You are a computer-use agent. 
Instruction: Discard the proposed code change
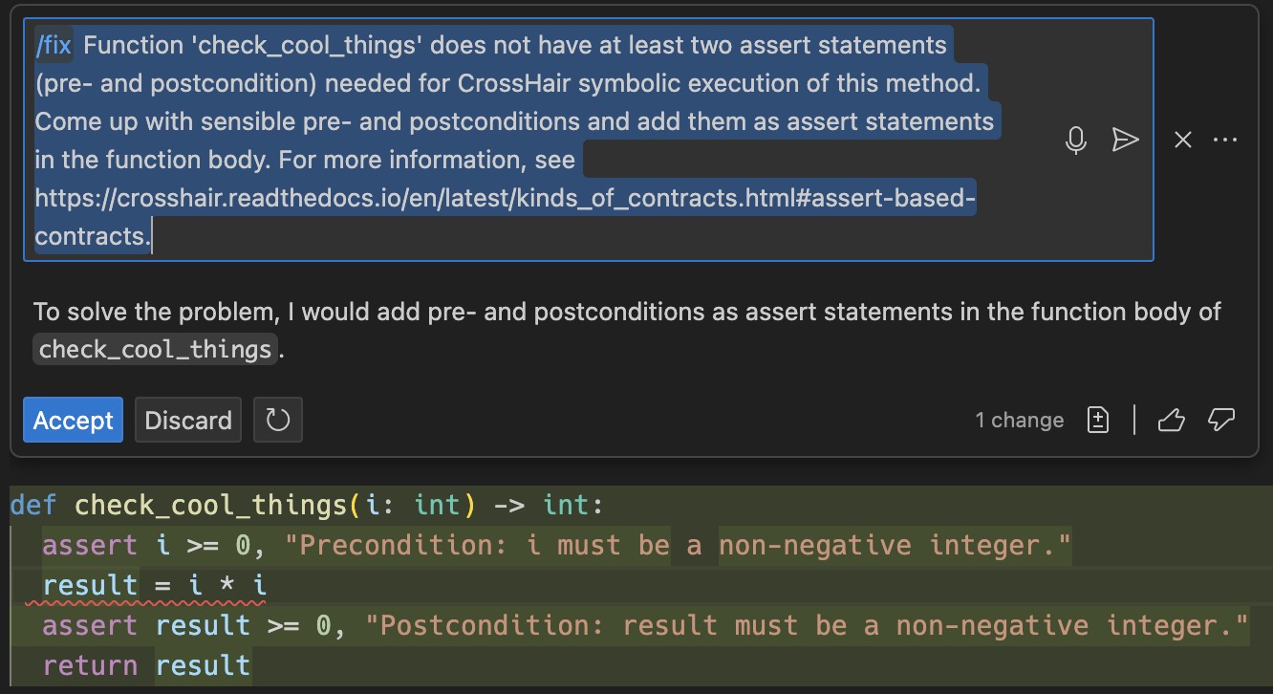(x=188, y=420)
